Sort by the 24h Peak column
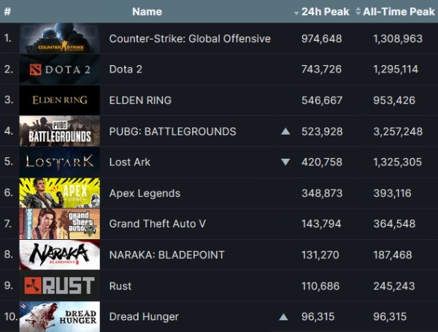The image size is (438, 332). tap(321, 12)
